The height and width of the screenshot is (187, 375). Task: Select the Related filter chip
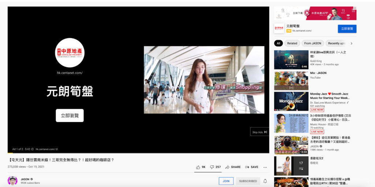[292, 43]
